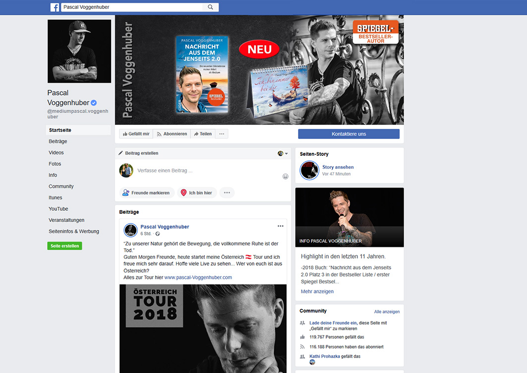The height and width of the screenshot is (373, 527).
Task: Click Pascal Voggenhuber post author link
Action: tap(165, 227)
